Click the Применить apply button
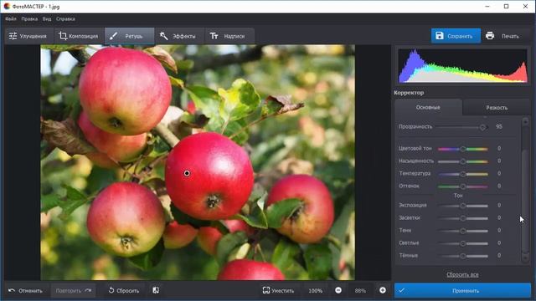The width and height of the screenshot is (536, 301). (462, 291)
